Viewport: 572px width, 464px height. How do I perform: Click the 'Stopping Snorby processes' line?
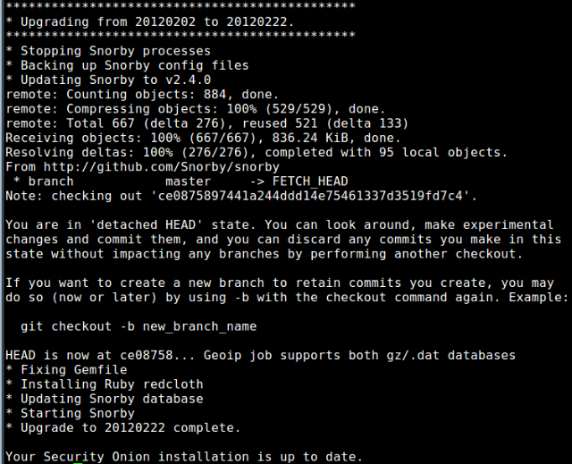[108, 51]
